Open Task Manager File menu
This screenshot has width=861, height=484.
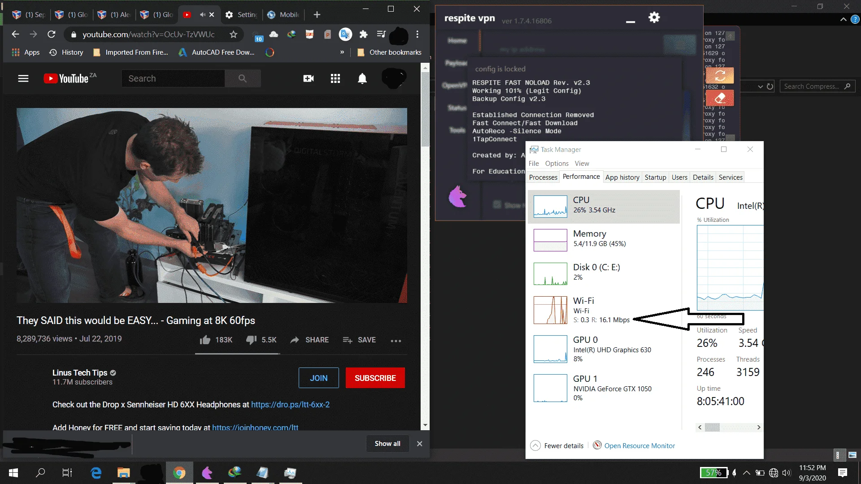(x=534, y=163)
